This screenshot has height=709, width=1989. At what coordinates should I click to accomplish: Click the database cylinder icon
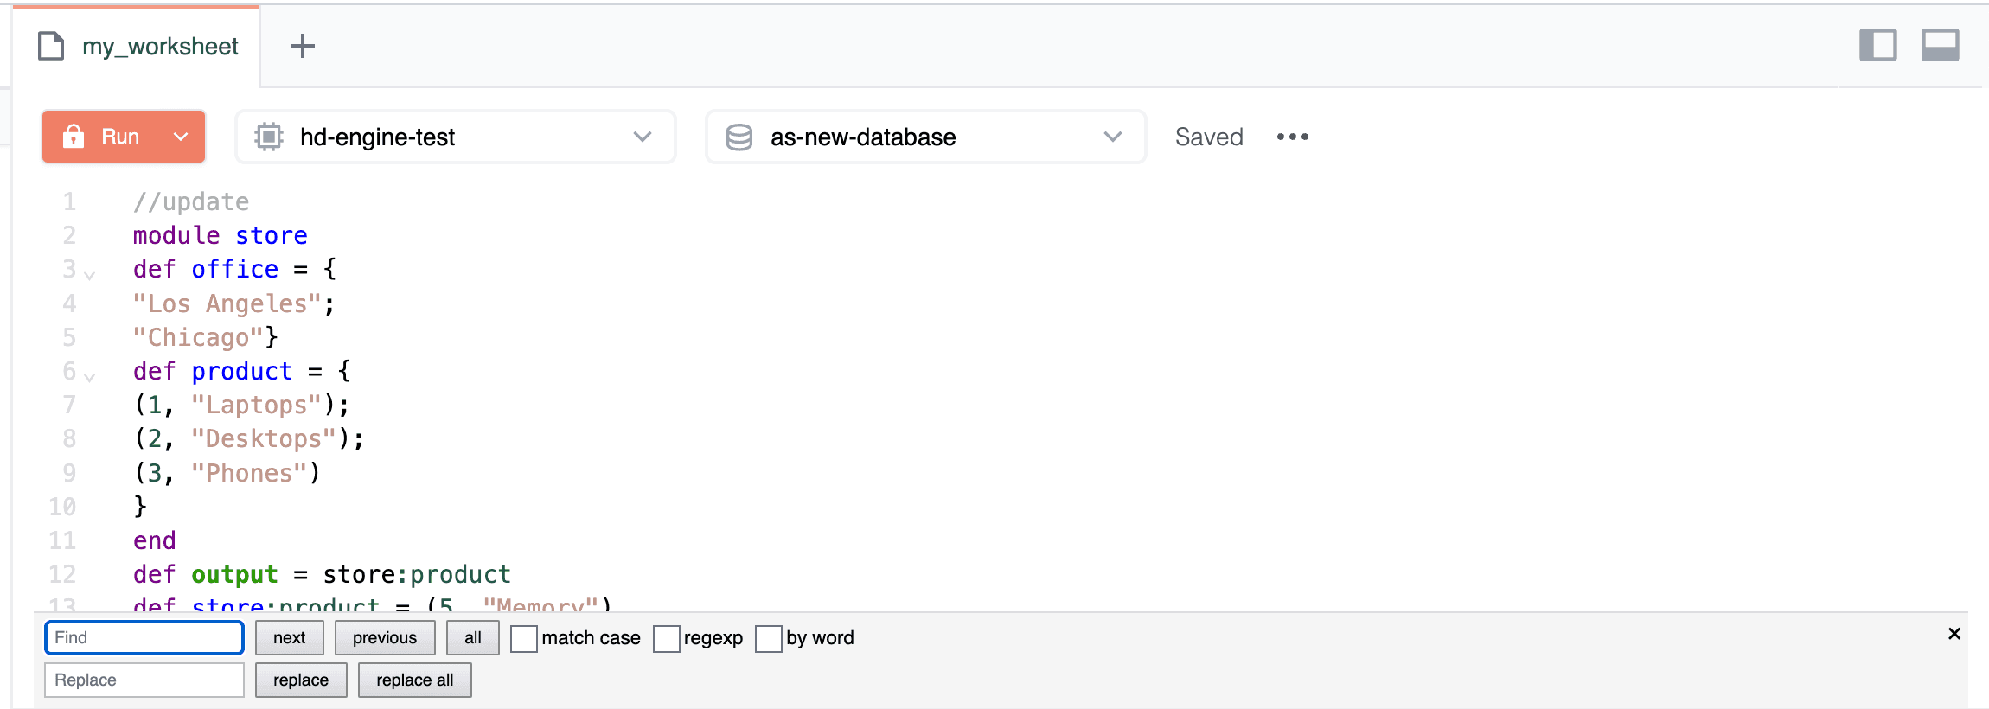click(739, 137)
